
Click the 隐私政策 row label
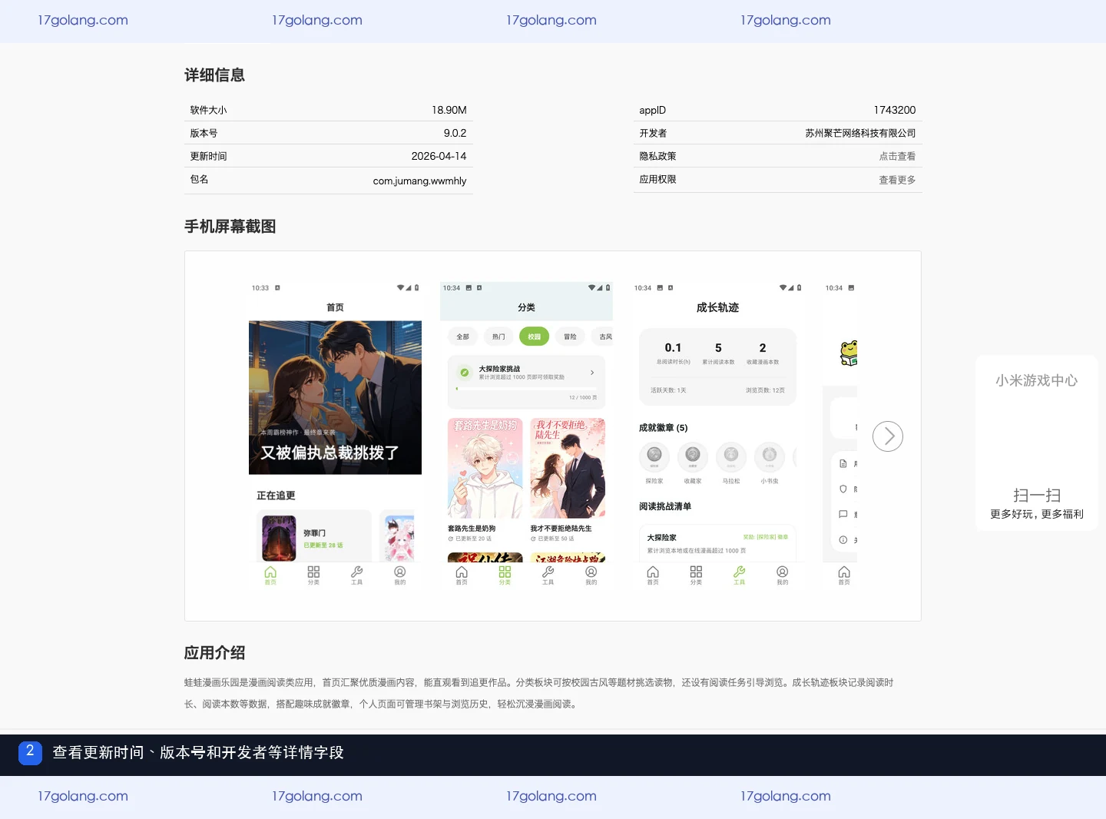[x=657, y=156]
